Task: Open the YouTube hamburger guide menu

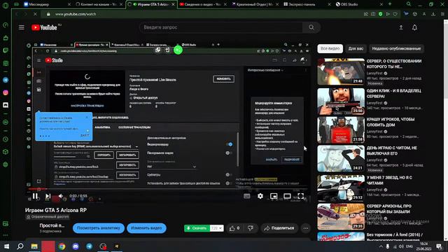Action: pyautogui.click(x=22, y=27)
